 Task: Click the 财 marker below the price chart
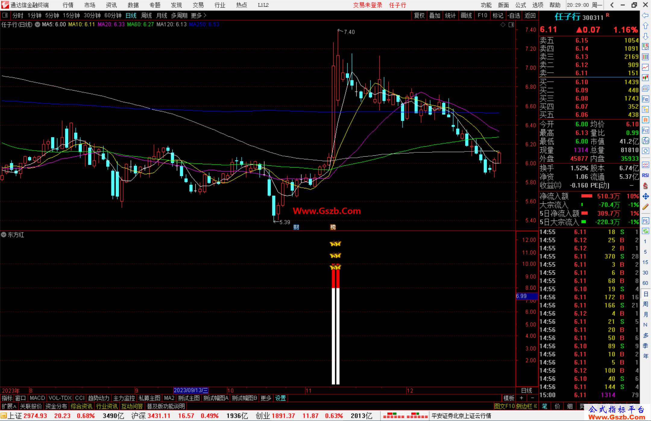[x=296, y=227]
